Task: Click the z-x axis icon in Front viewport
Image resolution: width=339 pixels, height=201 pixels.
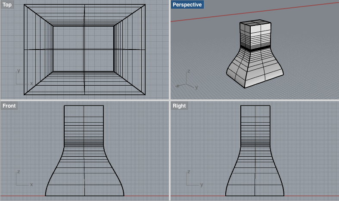Action: tap(24, 178)
